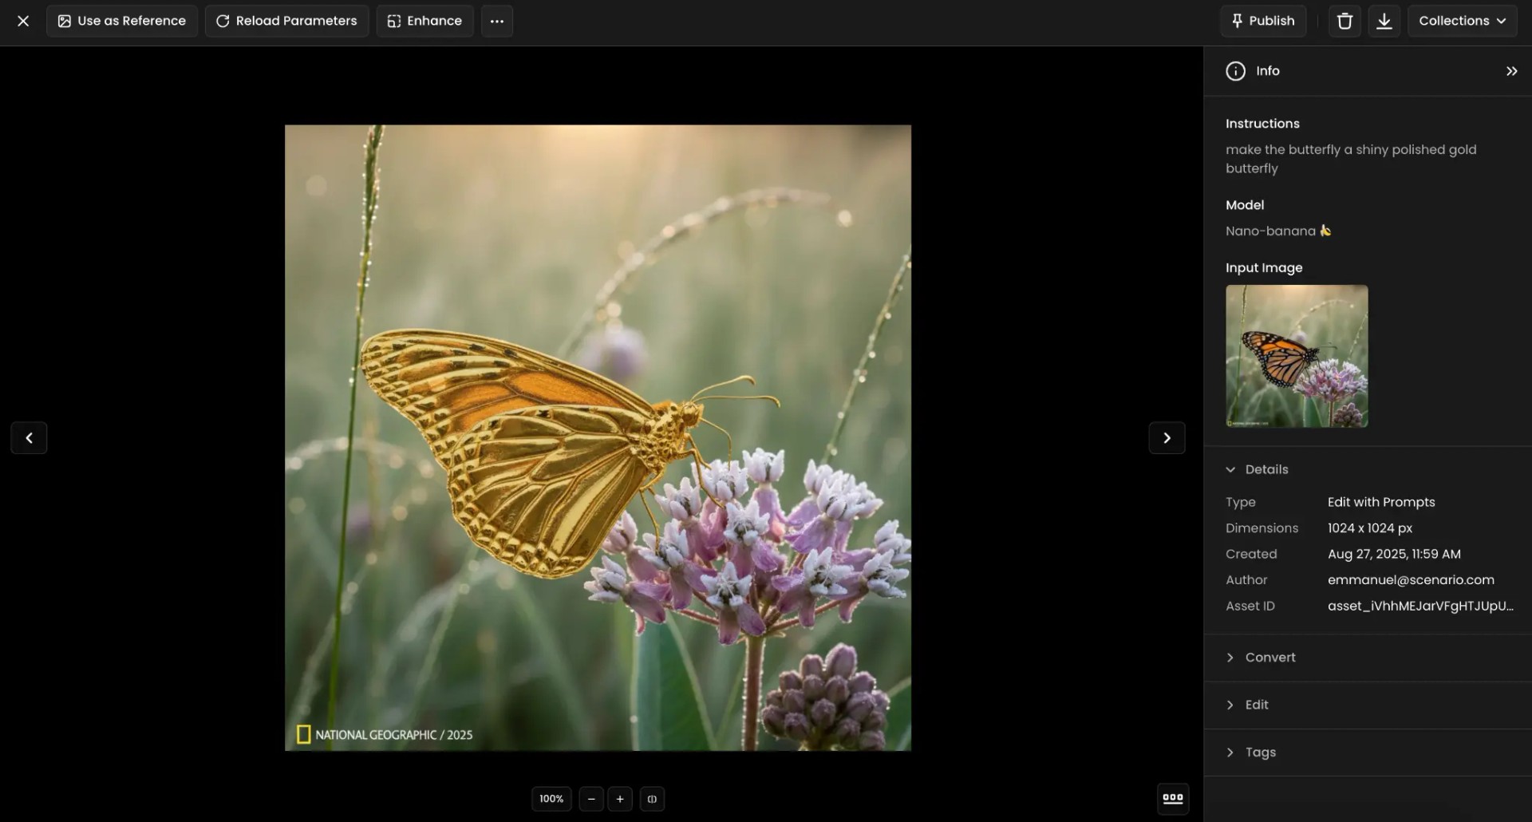Delete the image using the trash icon

coord(1344,21)
